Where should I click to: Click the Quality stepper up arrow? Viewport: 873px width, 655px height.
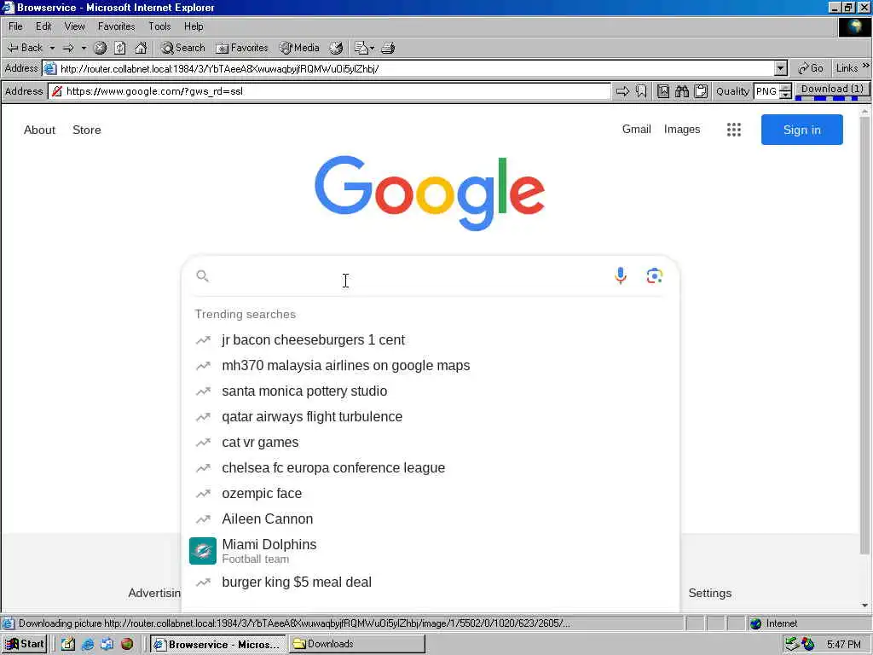point(785,88)
